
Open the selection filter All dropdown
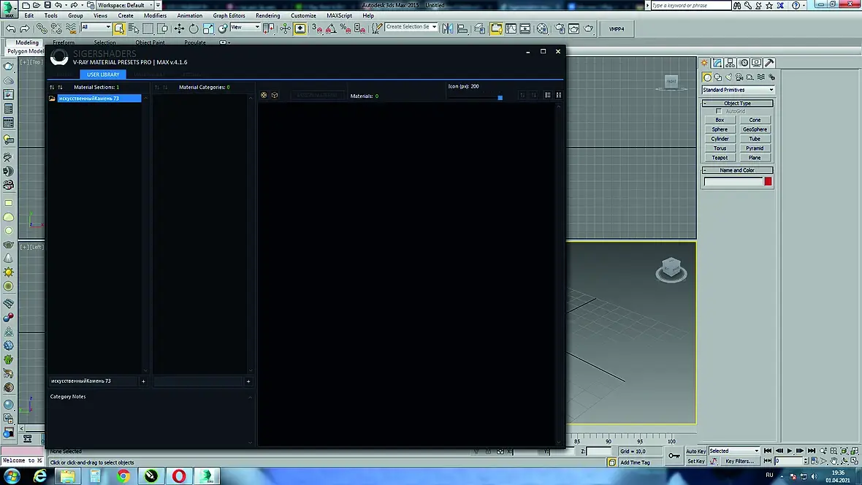click(96, 27)
